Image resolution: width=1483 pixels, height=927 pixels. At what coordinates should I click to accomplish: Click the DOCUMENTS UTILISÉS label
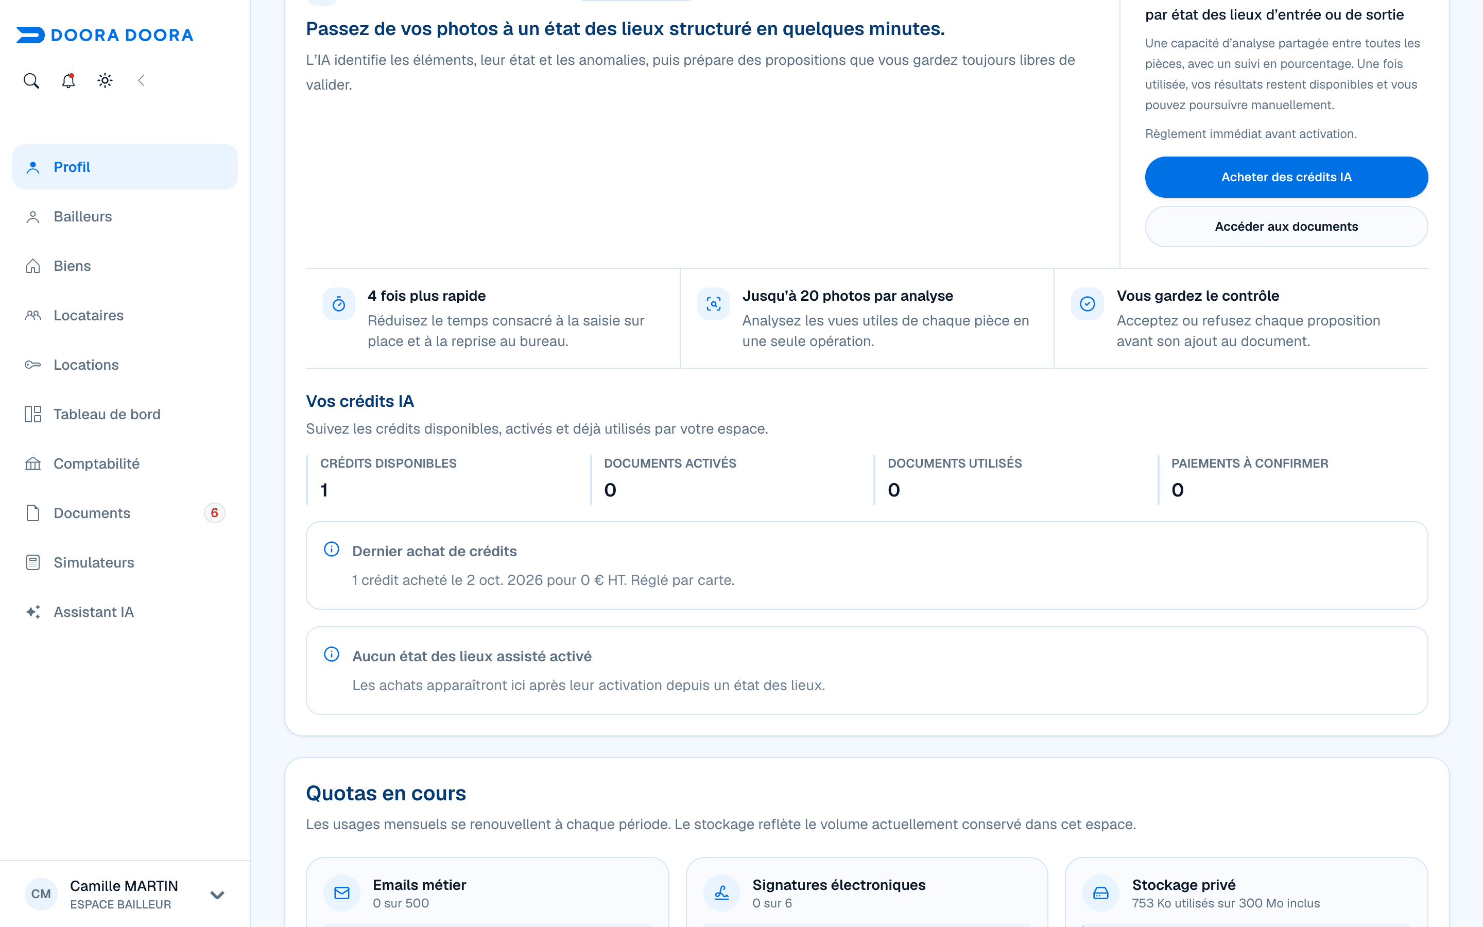click(955, 463)
